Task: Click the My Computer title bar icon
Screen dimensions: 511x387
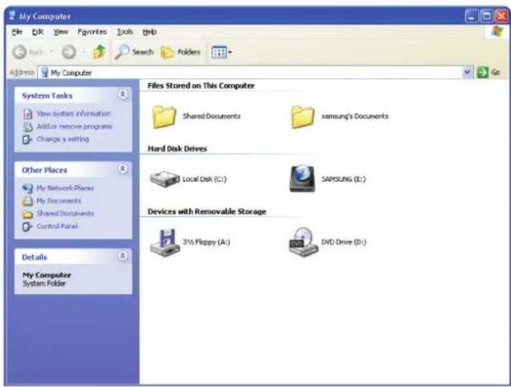Action: click(12, 16)
